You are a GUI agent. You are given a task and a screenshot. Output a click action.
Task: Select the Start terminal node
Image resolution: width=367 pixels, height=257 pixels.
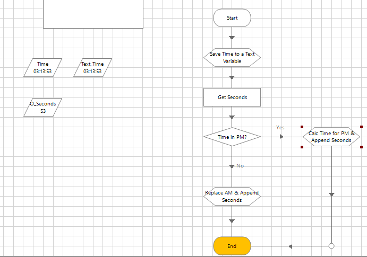click(232, 17)
